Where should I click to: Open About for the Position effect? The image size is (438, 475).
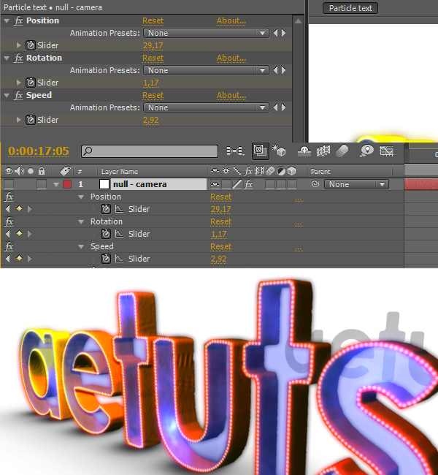point(231,20)
